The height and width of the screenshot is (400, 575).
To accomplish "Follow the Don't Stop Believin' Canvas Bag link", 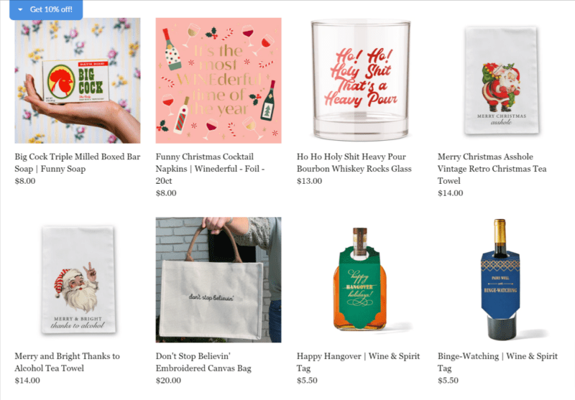I will pos(203,362).
